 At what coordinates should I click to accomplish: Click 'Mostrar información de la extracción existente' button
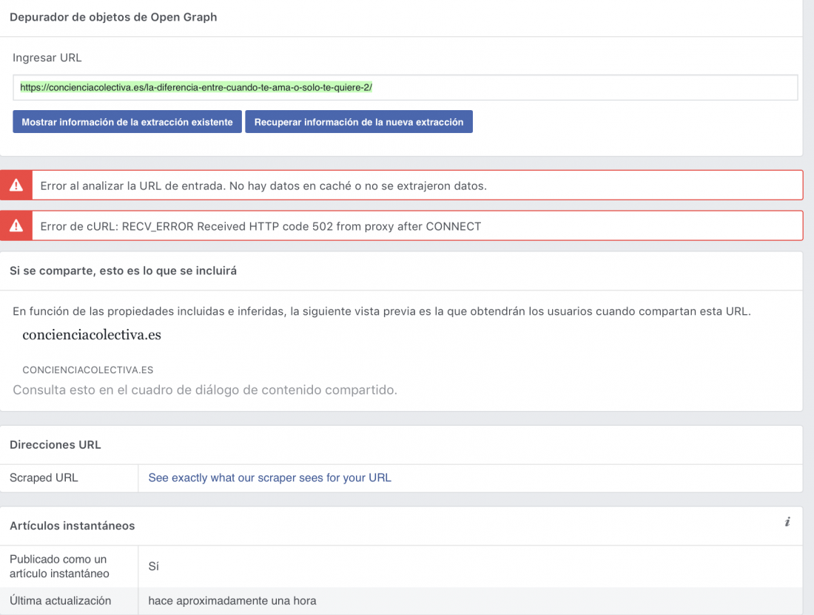pos(127,122)
